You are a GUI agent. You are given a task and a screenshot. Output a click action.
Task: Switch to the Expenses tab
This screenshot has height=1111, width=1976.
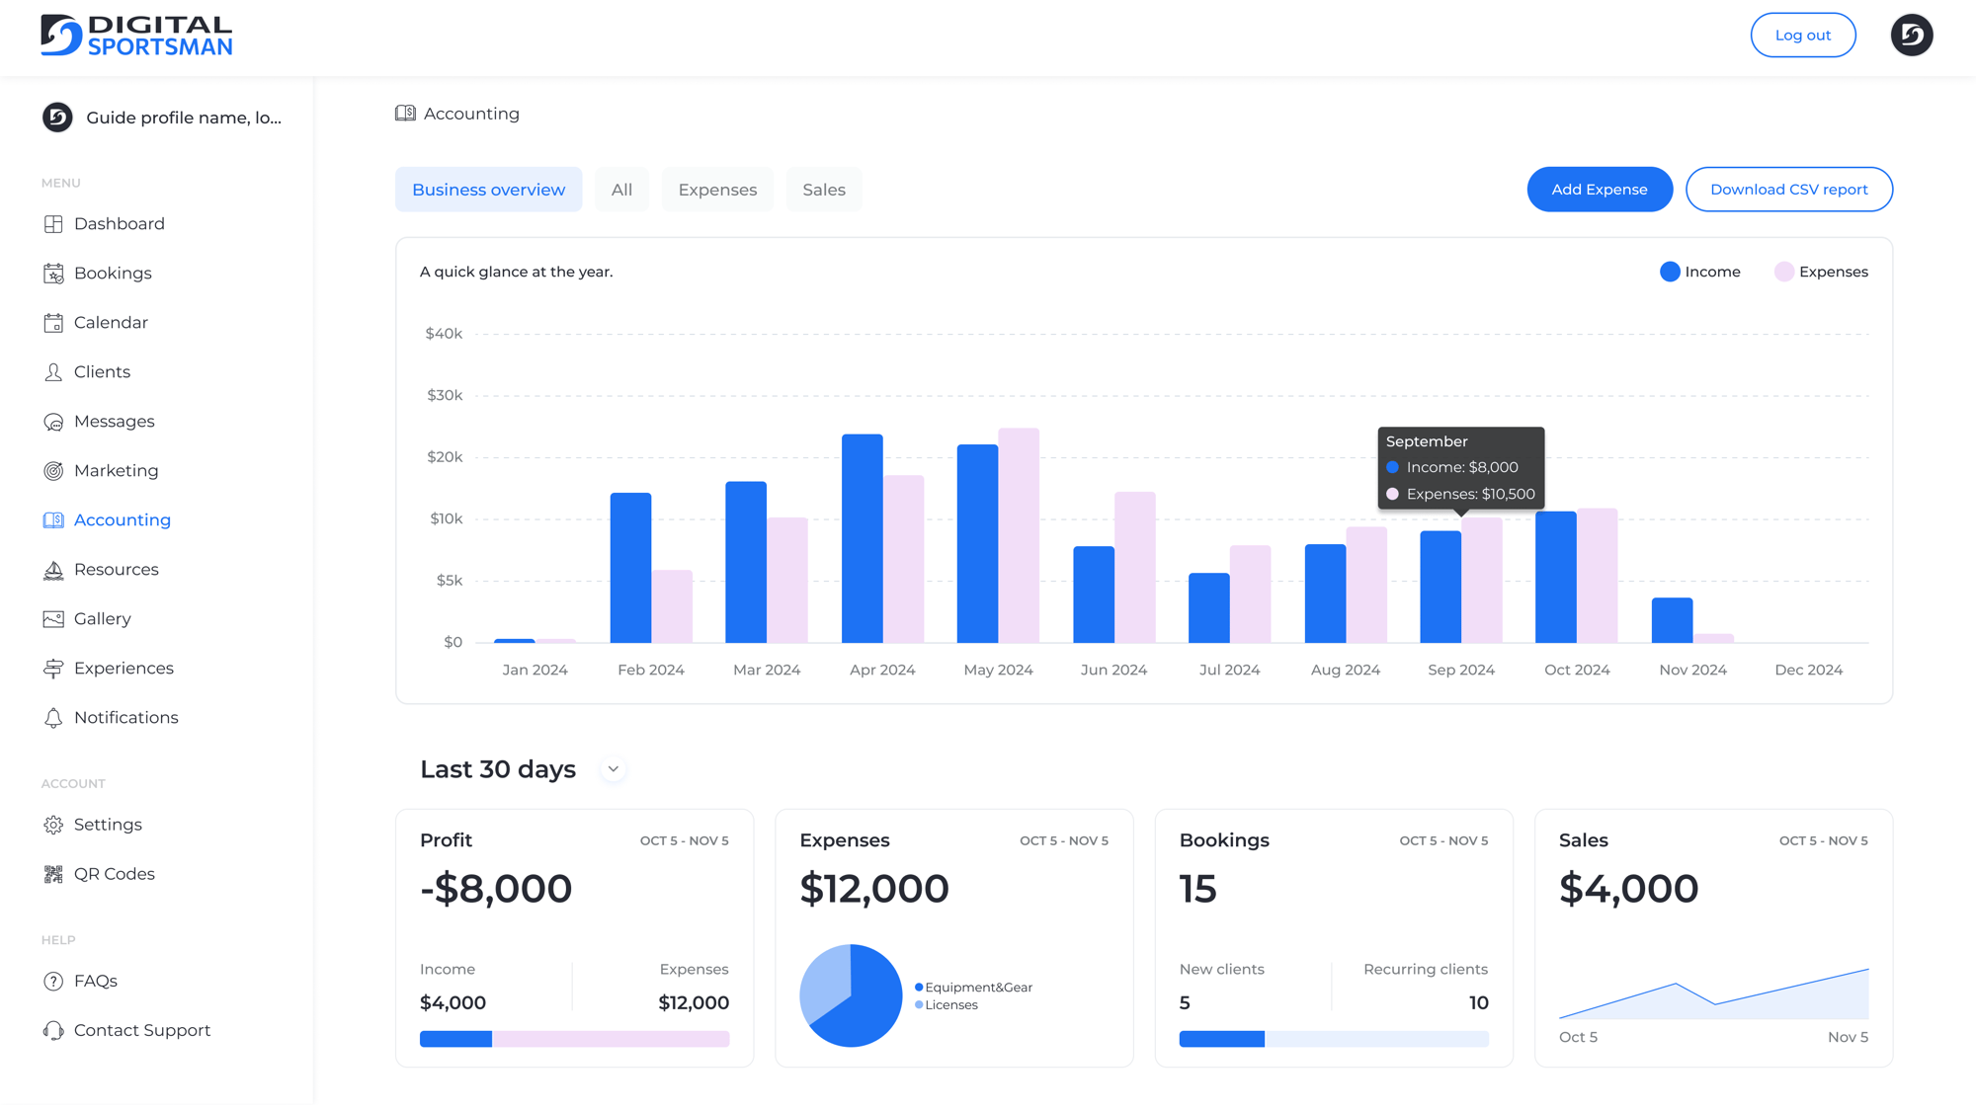tap(717, 190)
